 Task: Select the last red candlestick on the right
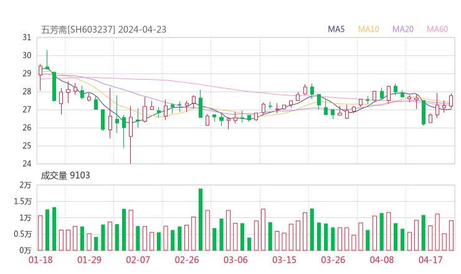pos(451,101)
